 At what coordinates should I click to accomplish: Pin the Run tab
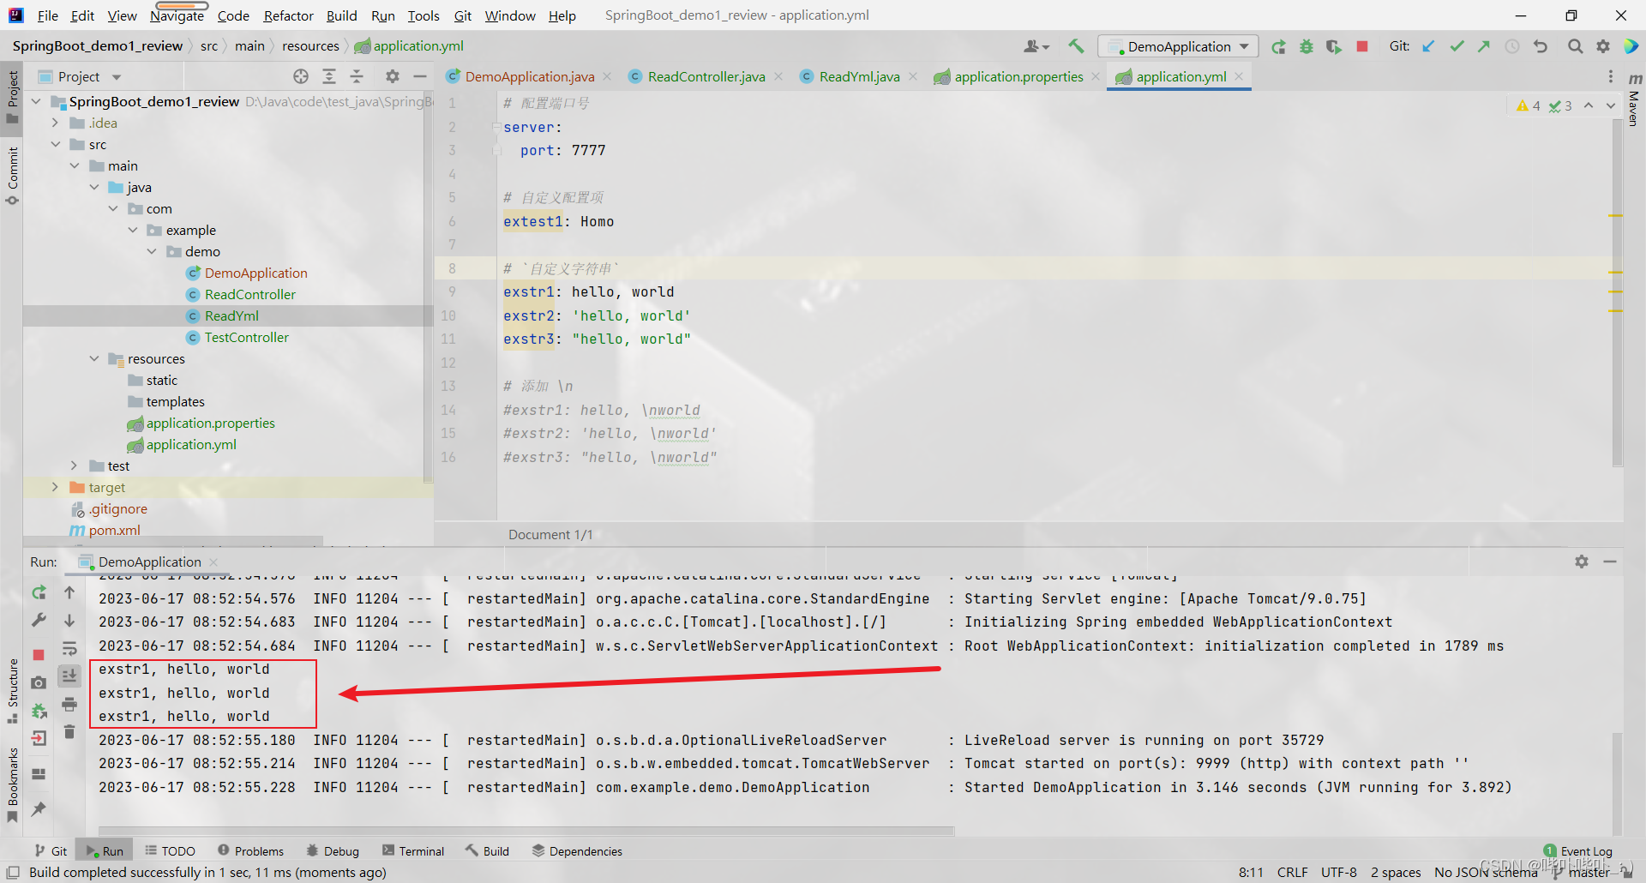(x=39, y=808)
